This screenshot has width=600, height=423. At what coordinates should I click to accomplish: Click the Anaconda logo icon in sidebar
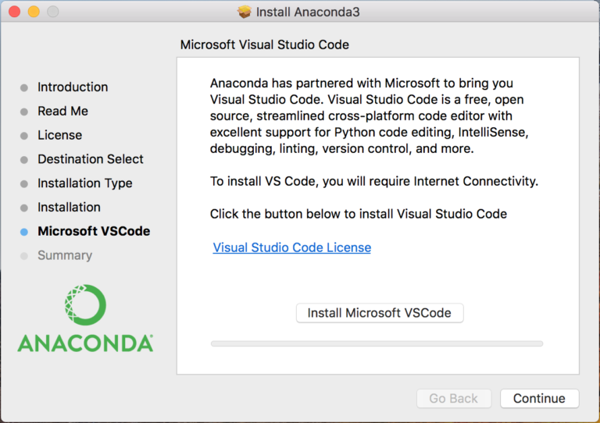[x=85, y=304]
